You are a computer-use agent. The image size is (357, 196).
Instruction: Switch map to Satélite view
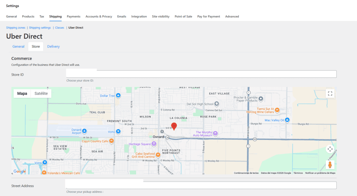point(41,93)
